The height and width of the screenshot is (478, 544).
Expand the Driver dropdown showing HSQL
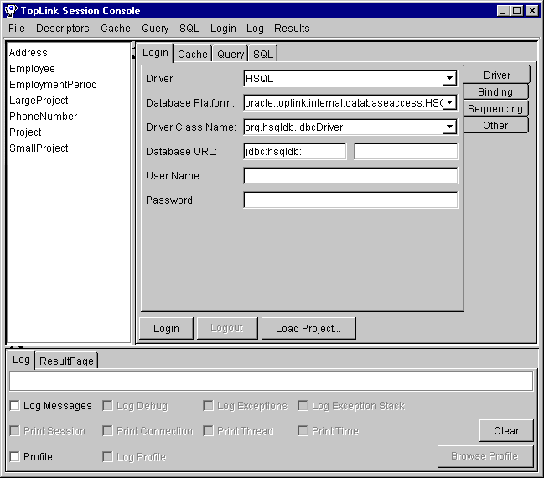[x=449, y=78]
